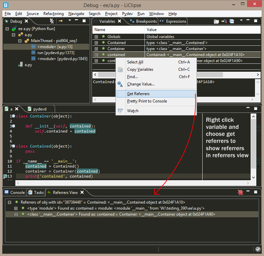Open the Run menu

click(x=141, y=14)
